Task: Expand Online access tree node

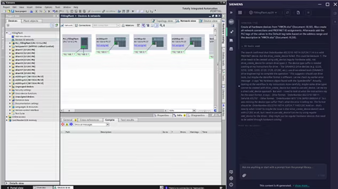Action: pyautogui.click(x=7, y=117)
